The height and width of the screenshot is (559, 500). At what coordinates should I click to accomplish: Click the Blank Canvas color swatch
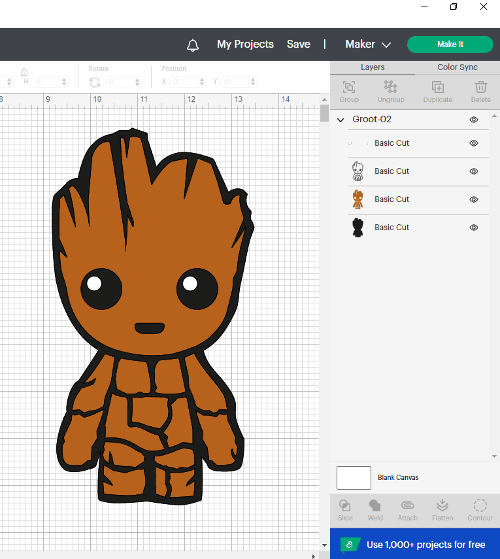pos(354,478)
